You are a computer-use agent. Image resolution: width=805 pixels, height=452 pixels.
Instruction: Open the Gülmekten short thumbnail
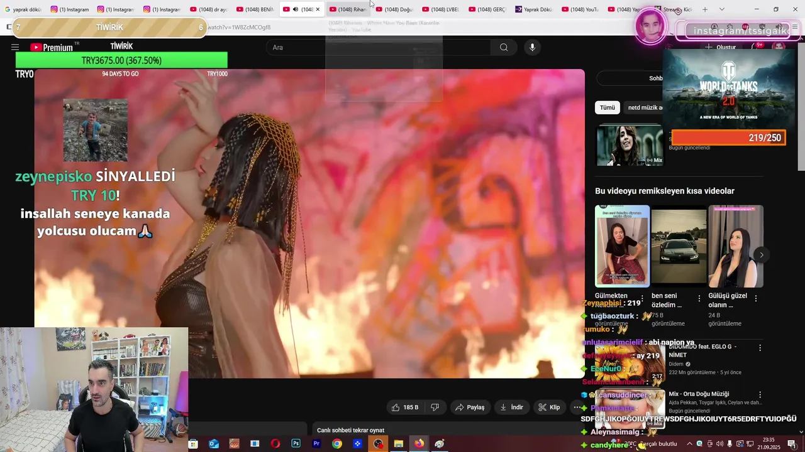622,246
